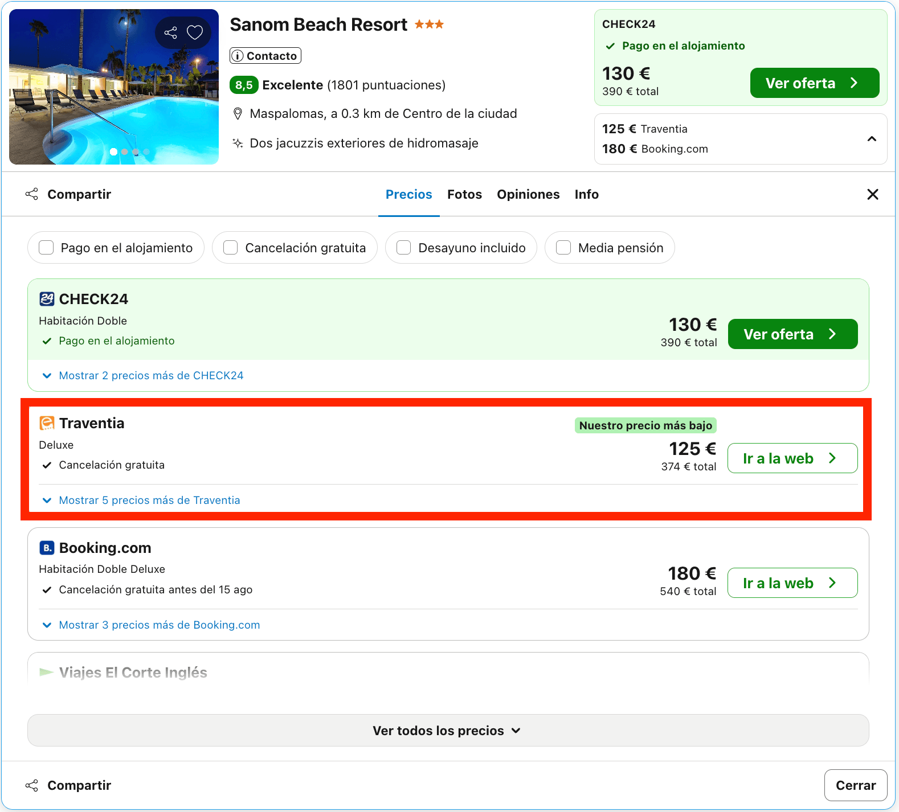This screenshot has height=812, width=899.
Task: Click the Traventia logo icon
Action: 47,423
